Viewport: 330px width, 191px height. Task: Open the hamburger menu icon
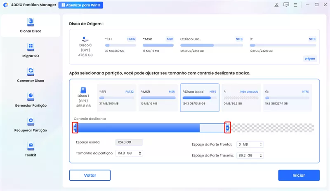[295, 5]
